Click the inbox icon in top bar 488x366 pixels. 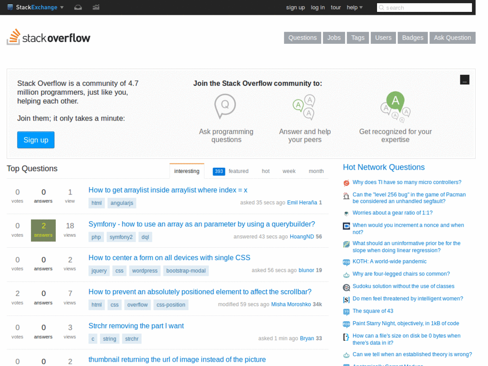pos(78,7)
